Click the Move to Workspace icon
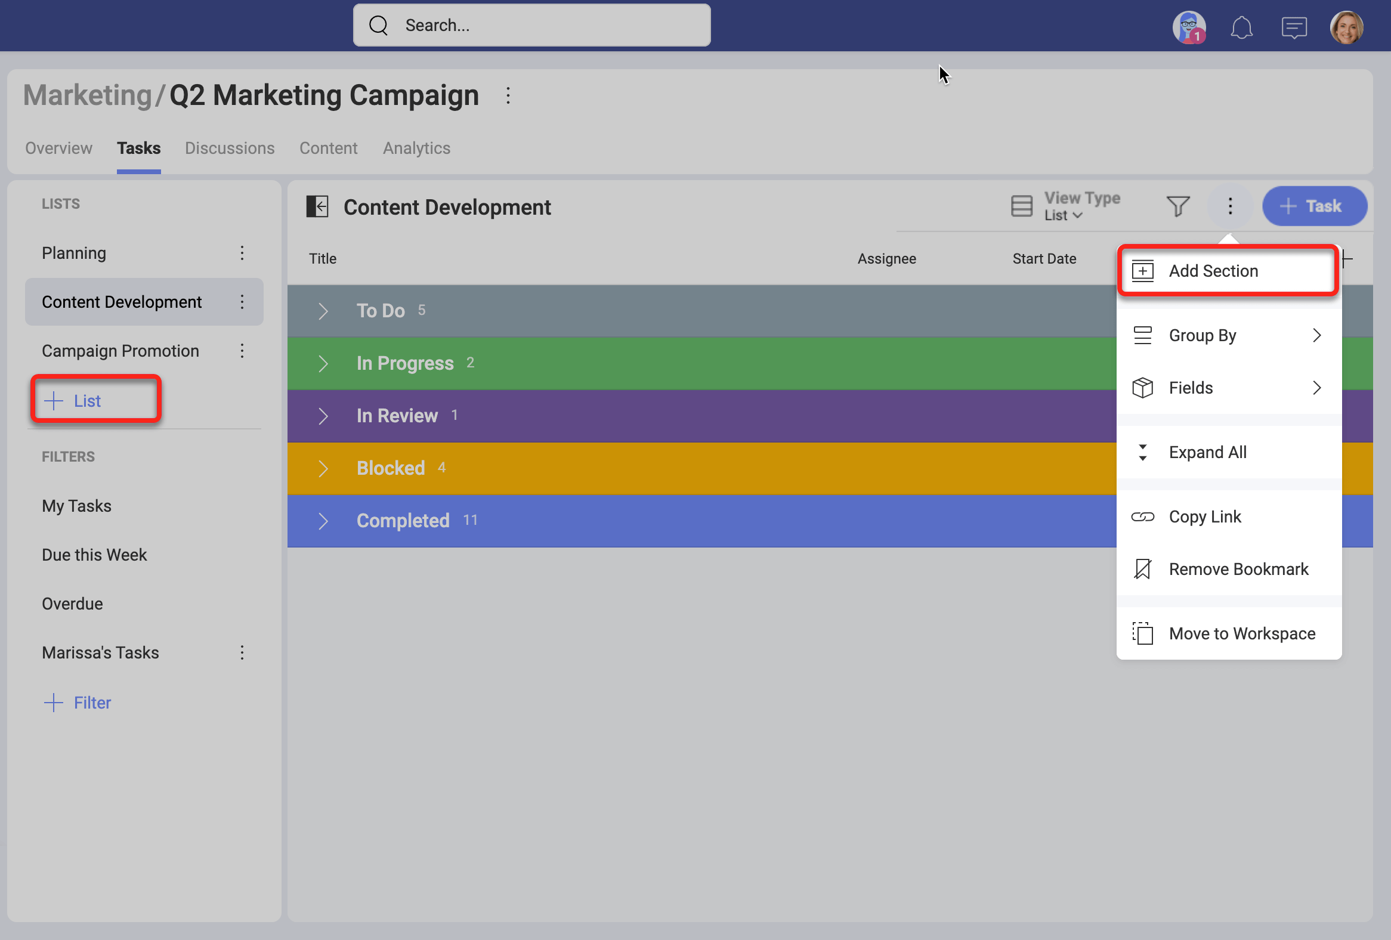The height and width of the screenshot is (940, 1391). coord(1143,633)
